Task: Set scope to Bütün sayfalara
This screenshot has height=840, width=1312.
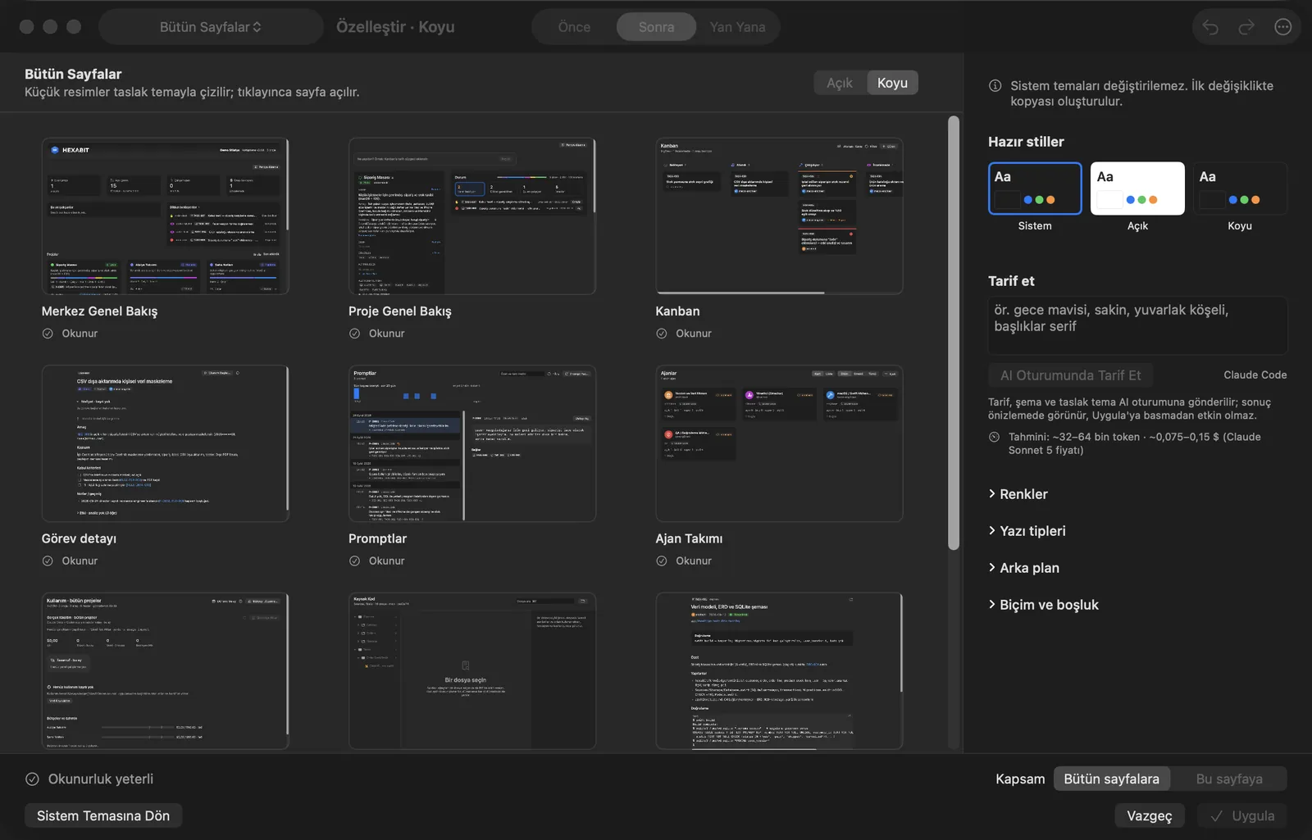Action: (x=1111, y=779)
